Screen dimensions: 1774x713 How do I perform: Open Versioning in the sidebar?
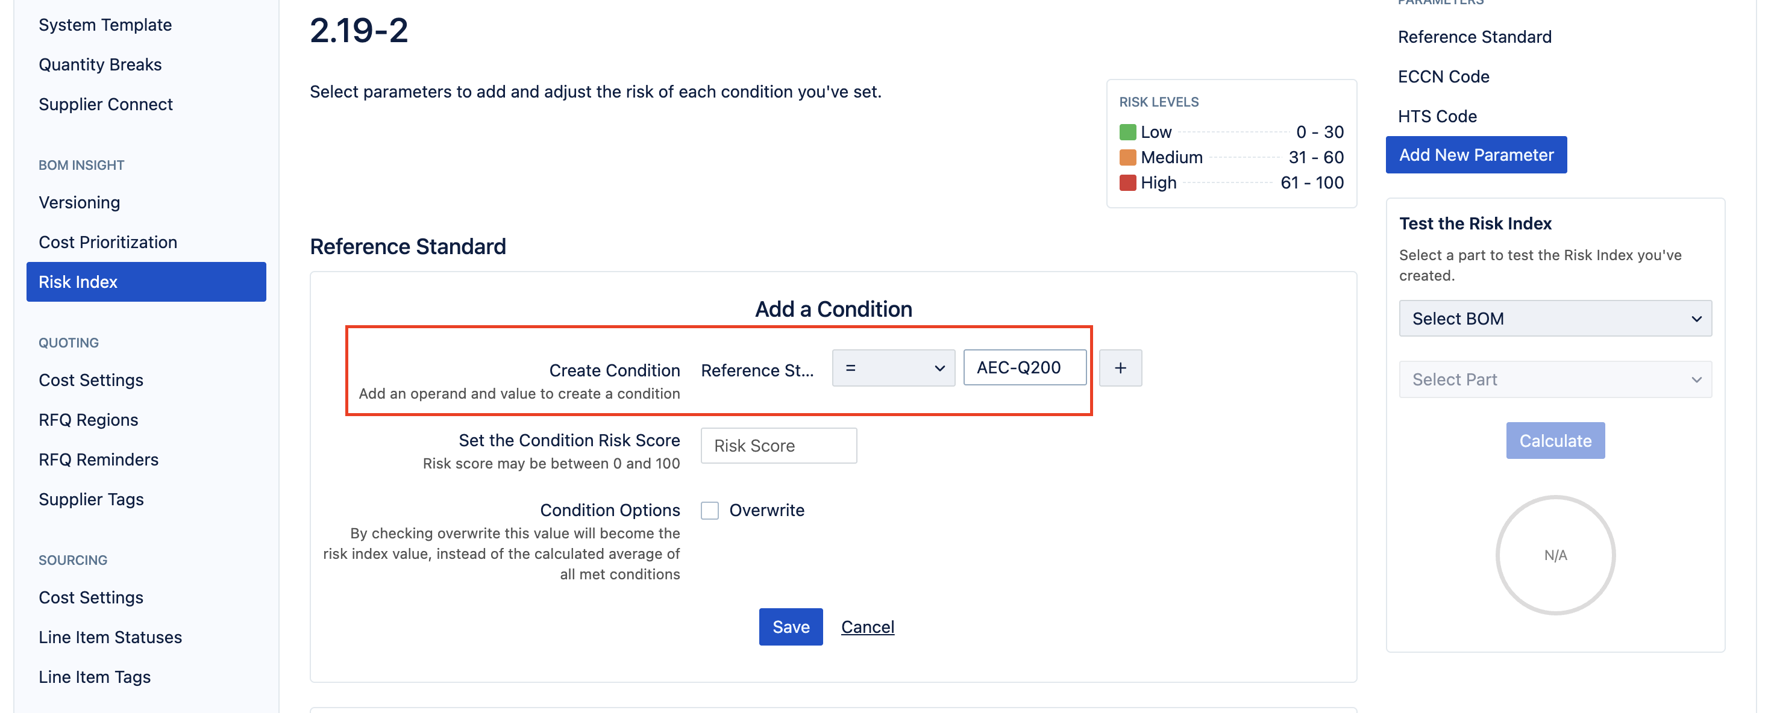[x=79, y=202]
